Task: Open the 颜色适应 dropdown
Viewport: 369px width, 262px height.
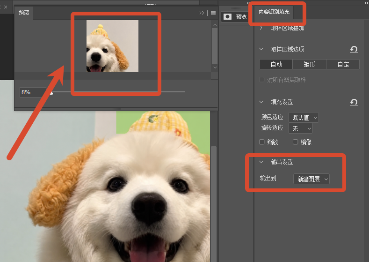Action: point(304,118)
